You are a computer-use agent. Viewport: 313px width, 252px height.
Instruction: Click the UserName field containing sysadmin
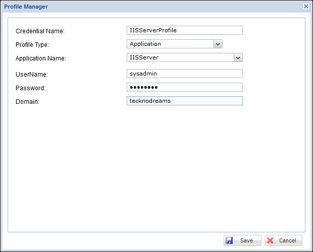(185, 74)
